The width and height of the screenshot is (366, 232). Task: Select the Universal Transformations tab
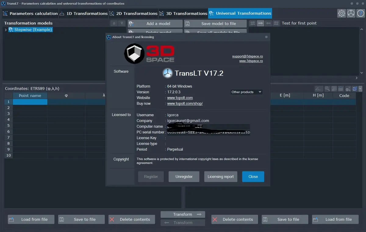(x=240, y=13)
